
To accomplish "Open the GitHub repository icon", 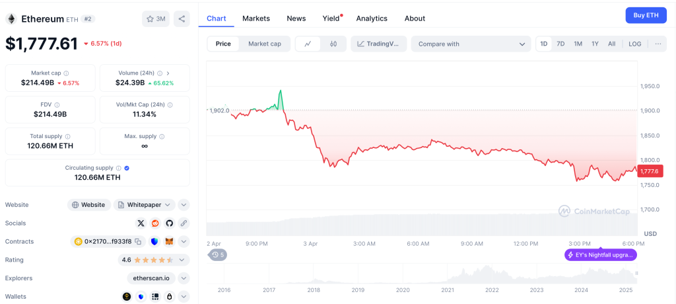I will coord(169,223).
